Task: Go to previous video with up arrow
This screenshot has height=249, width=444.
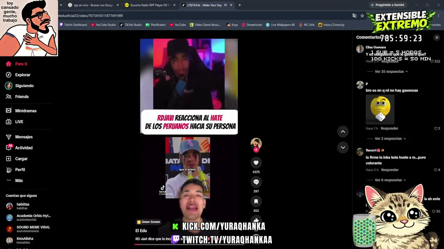Action: (343, 131)
